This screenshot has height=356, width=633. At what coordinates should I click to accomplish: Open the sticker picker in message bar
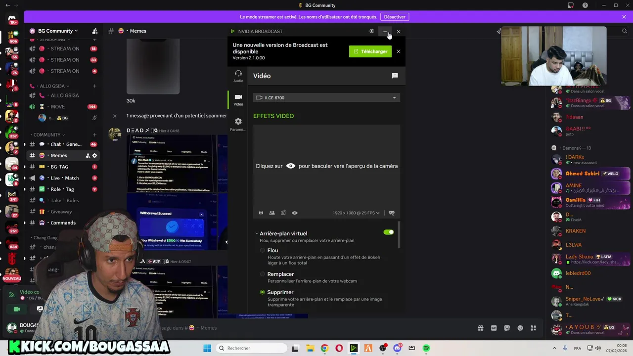click(x=507, y=328)
